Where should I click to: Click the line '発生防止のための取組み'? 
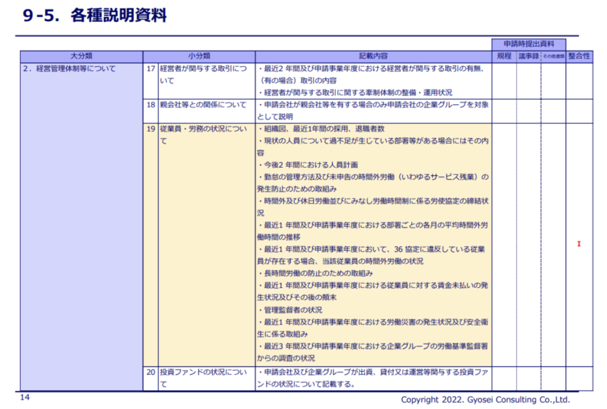tap(297, 189)
